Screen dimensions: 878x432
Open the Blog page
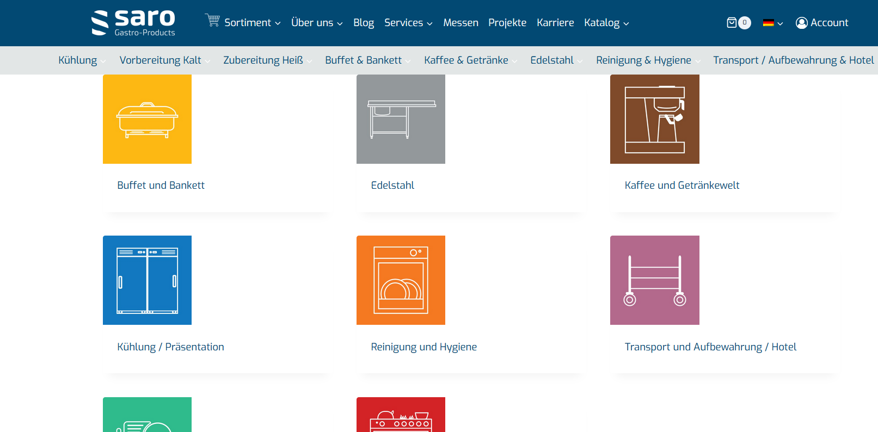click(364, 23)
